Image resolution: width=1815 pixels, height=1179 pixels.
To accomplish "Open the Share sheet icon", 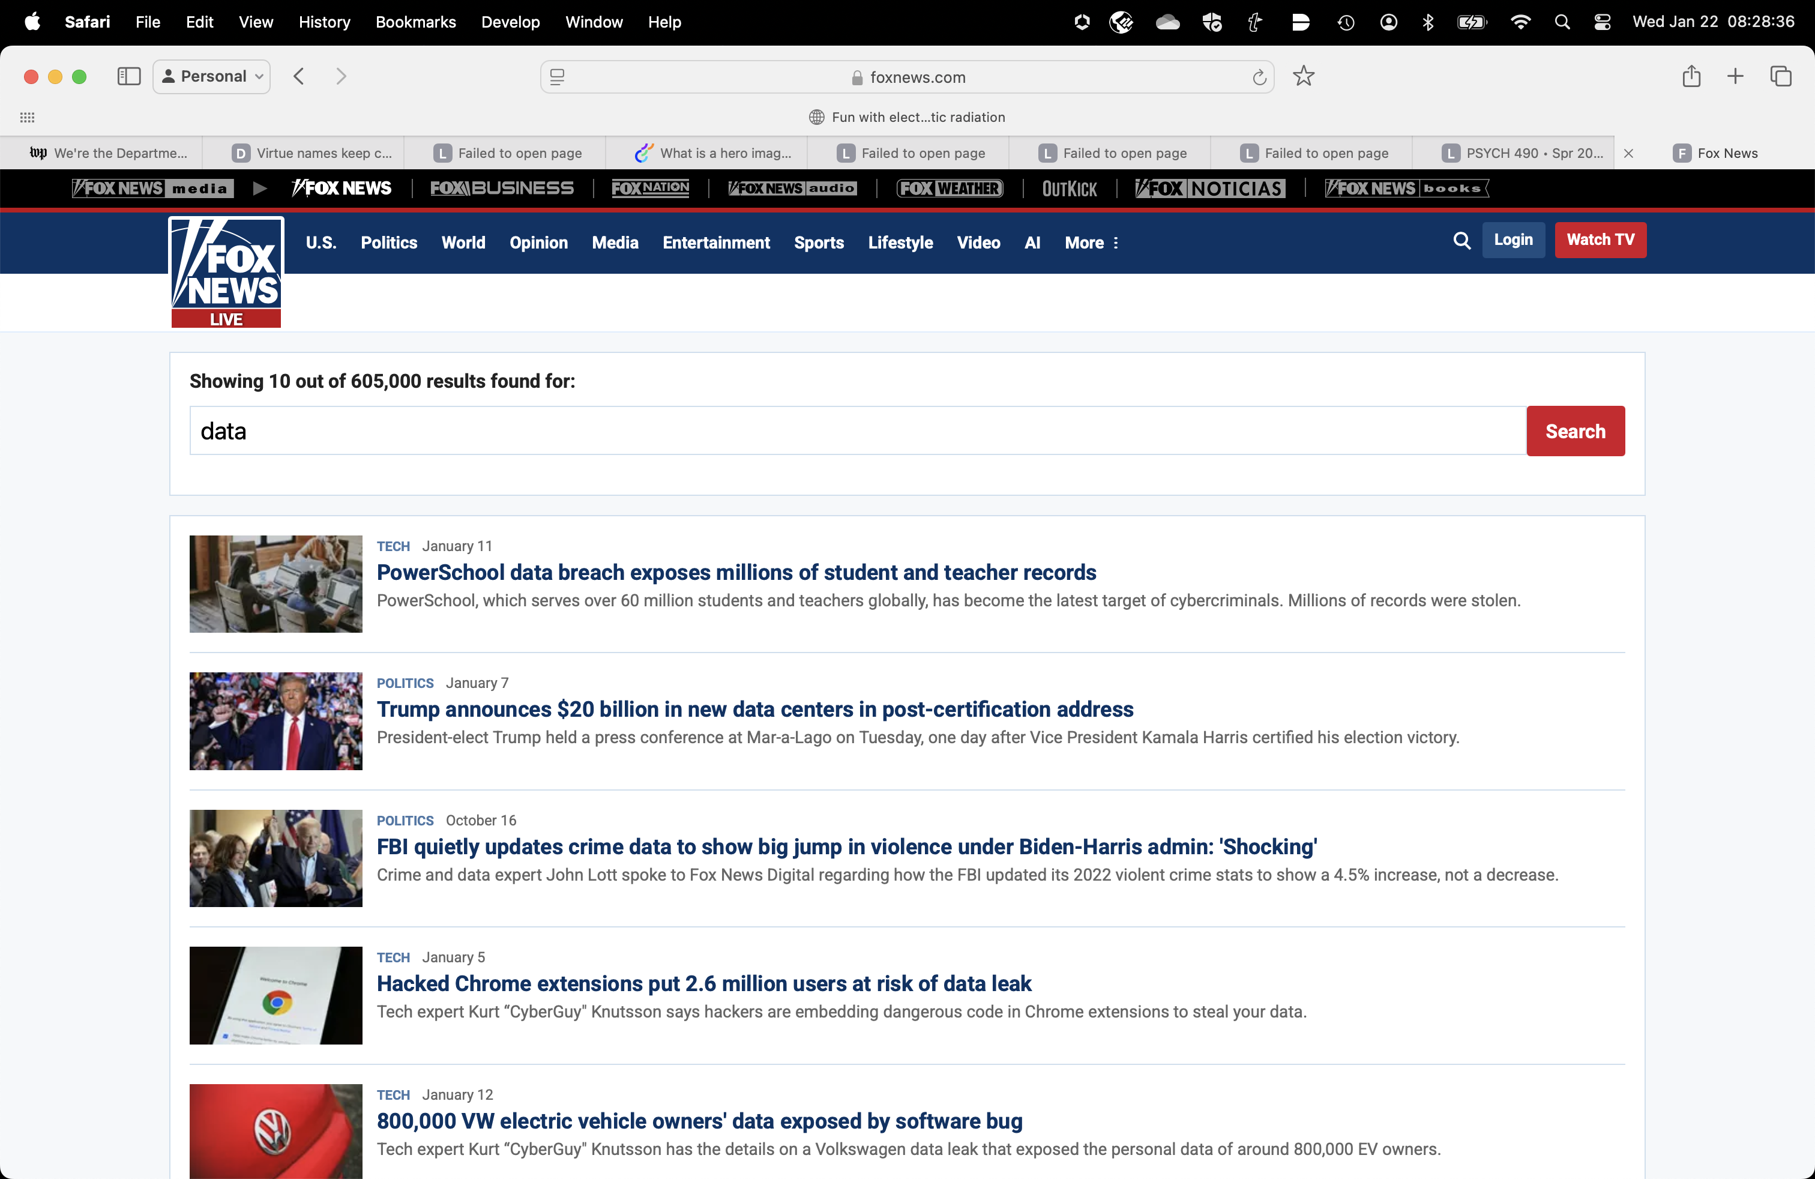I will (1691, 76).
